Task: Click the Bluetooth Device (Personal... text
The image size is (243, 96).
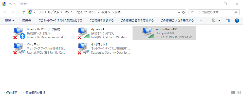Action: click(x=46, y=37)
